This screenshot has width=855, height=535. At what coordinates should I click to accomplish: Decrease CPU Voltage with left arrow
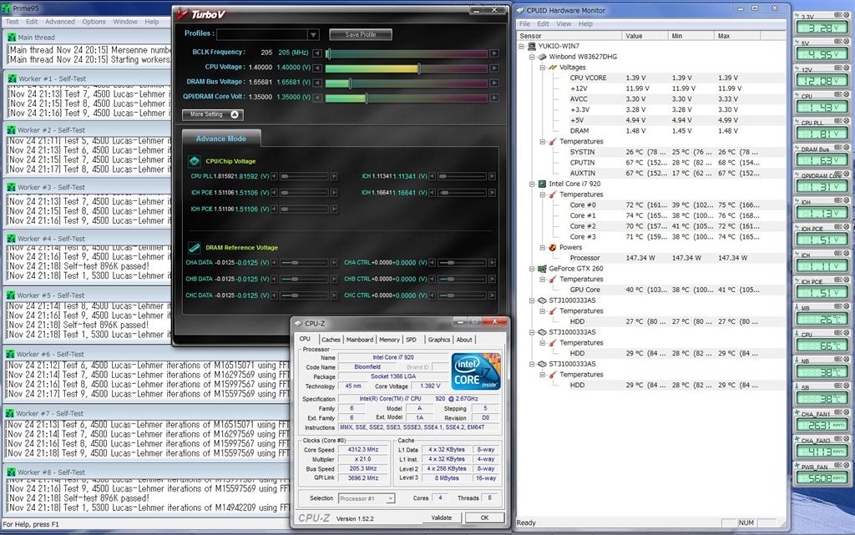(317, 68)
